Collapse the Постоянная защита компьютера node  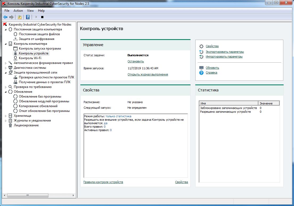pyautogui.click(x=5, y=30)
